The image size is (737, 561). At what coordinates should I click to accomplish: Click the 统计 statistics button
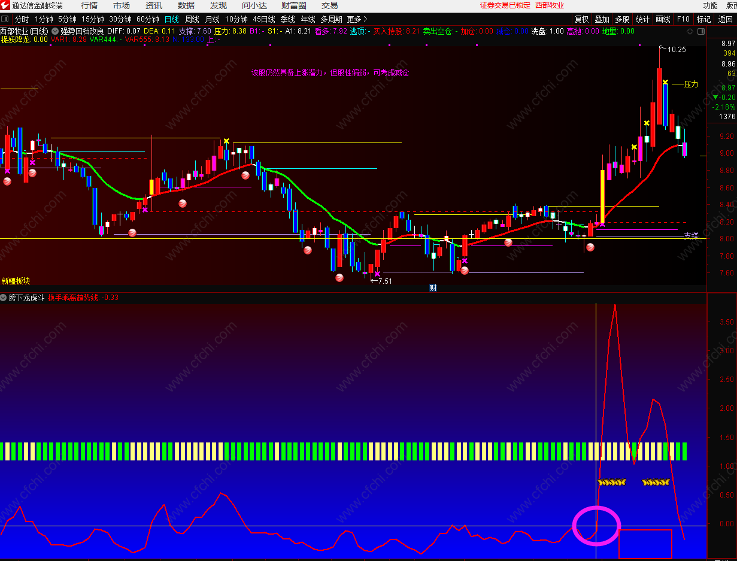tap(642, 19)
